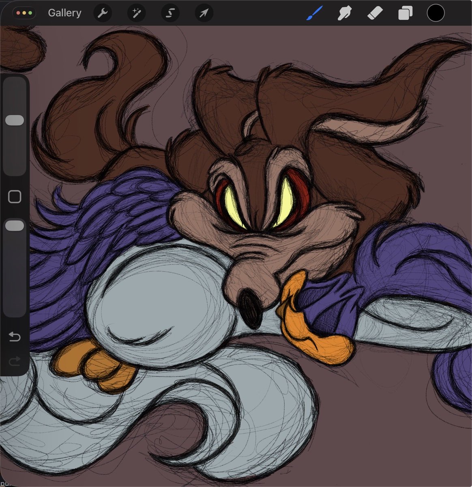
Task: Click the brush size slider handle
Action: (x=15, y=120)
